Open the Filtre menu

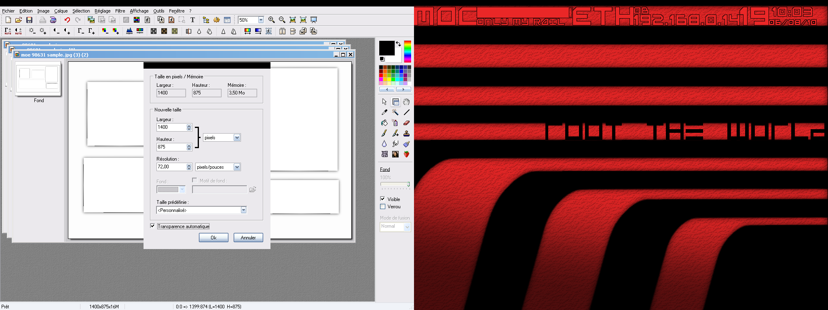pyautogui.click(x=120, y=11)
